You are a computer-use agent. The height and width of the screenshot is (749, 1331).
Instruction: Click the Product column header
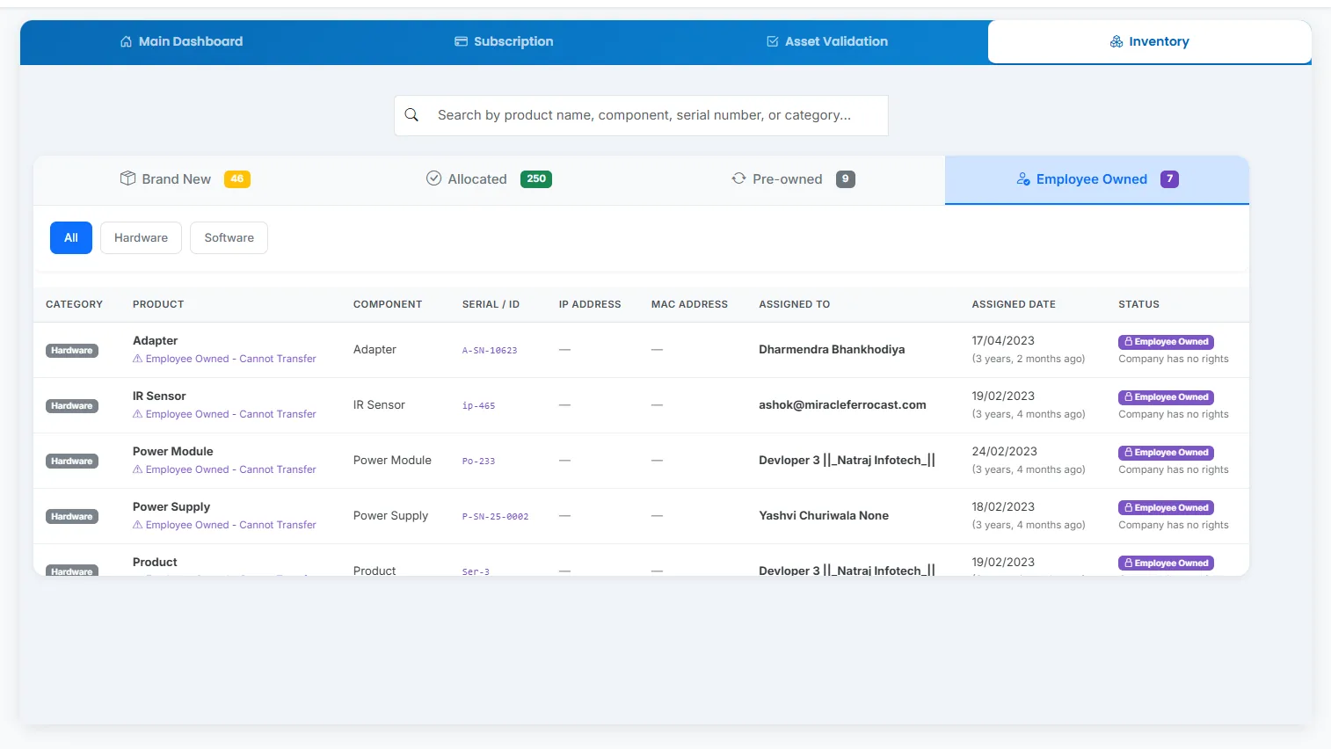pos(158,304)
